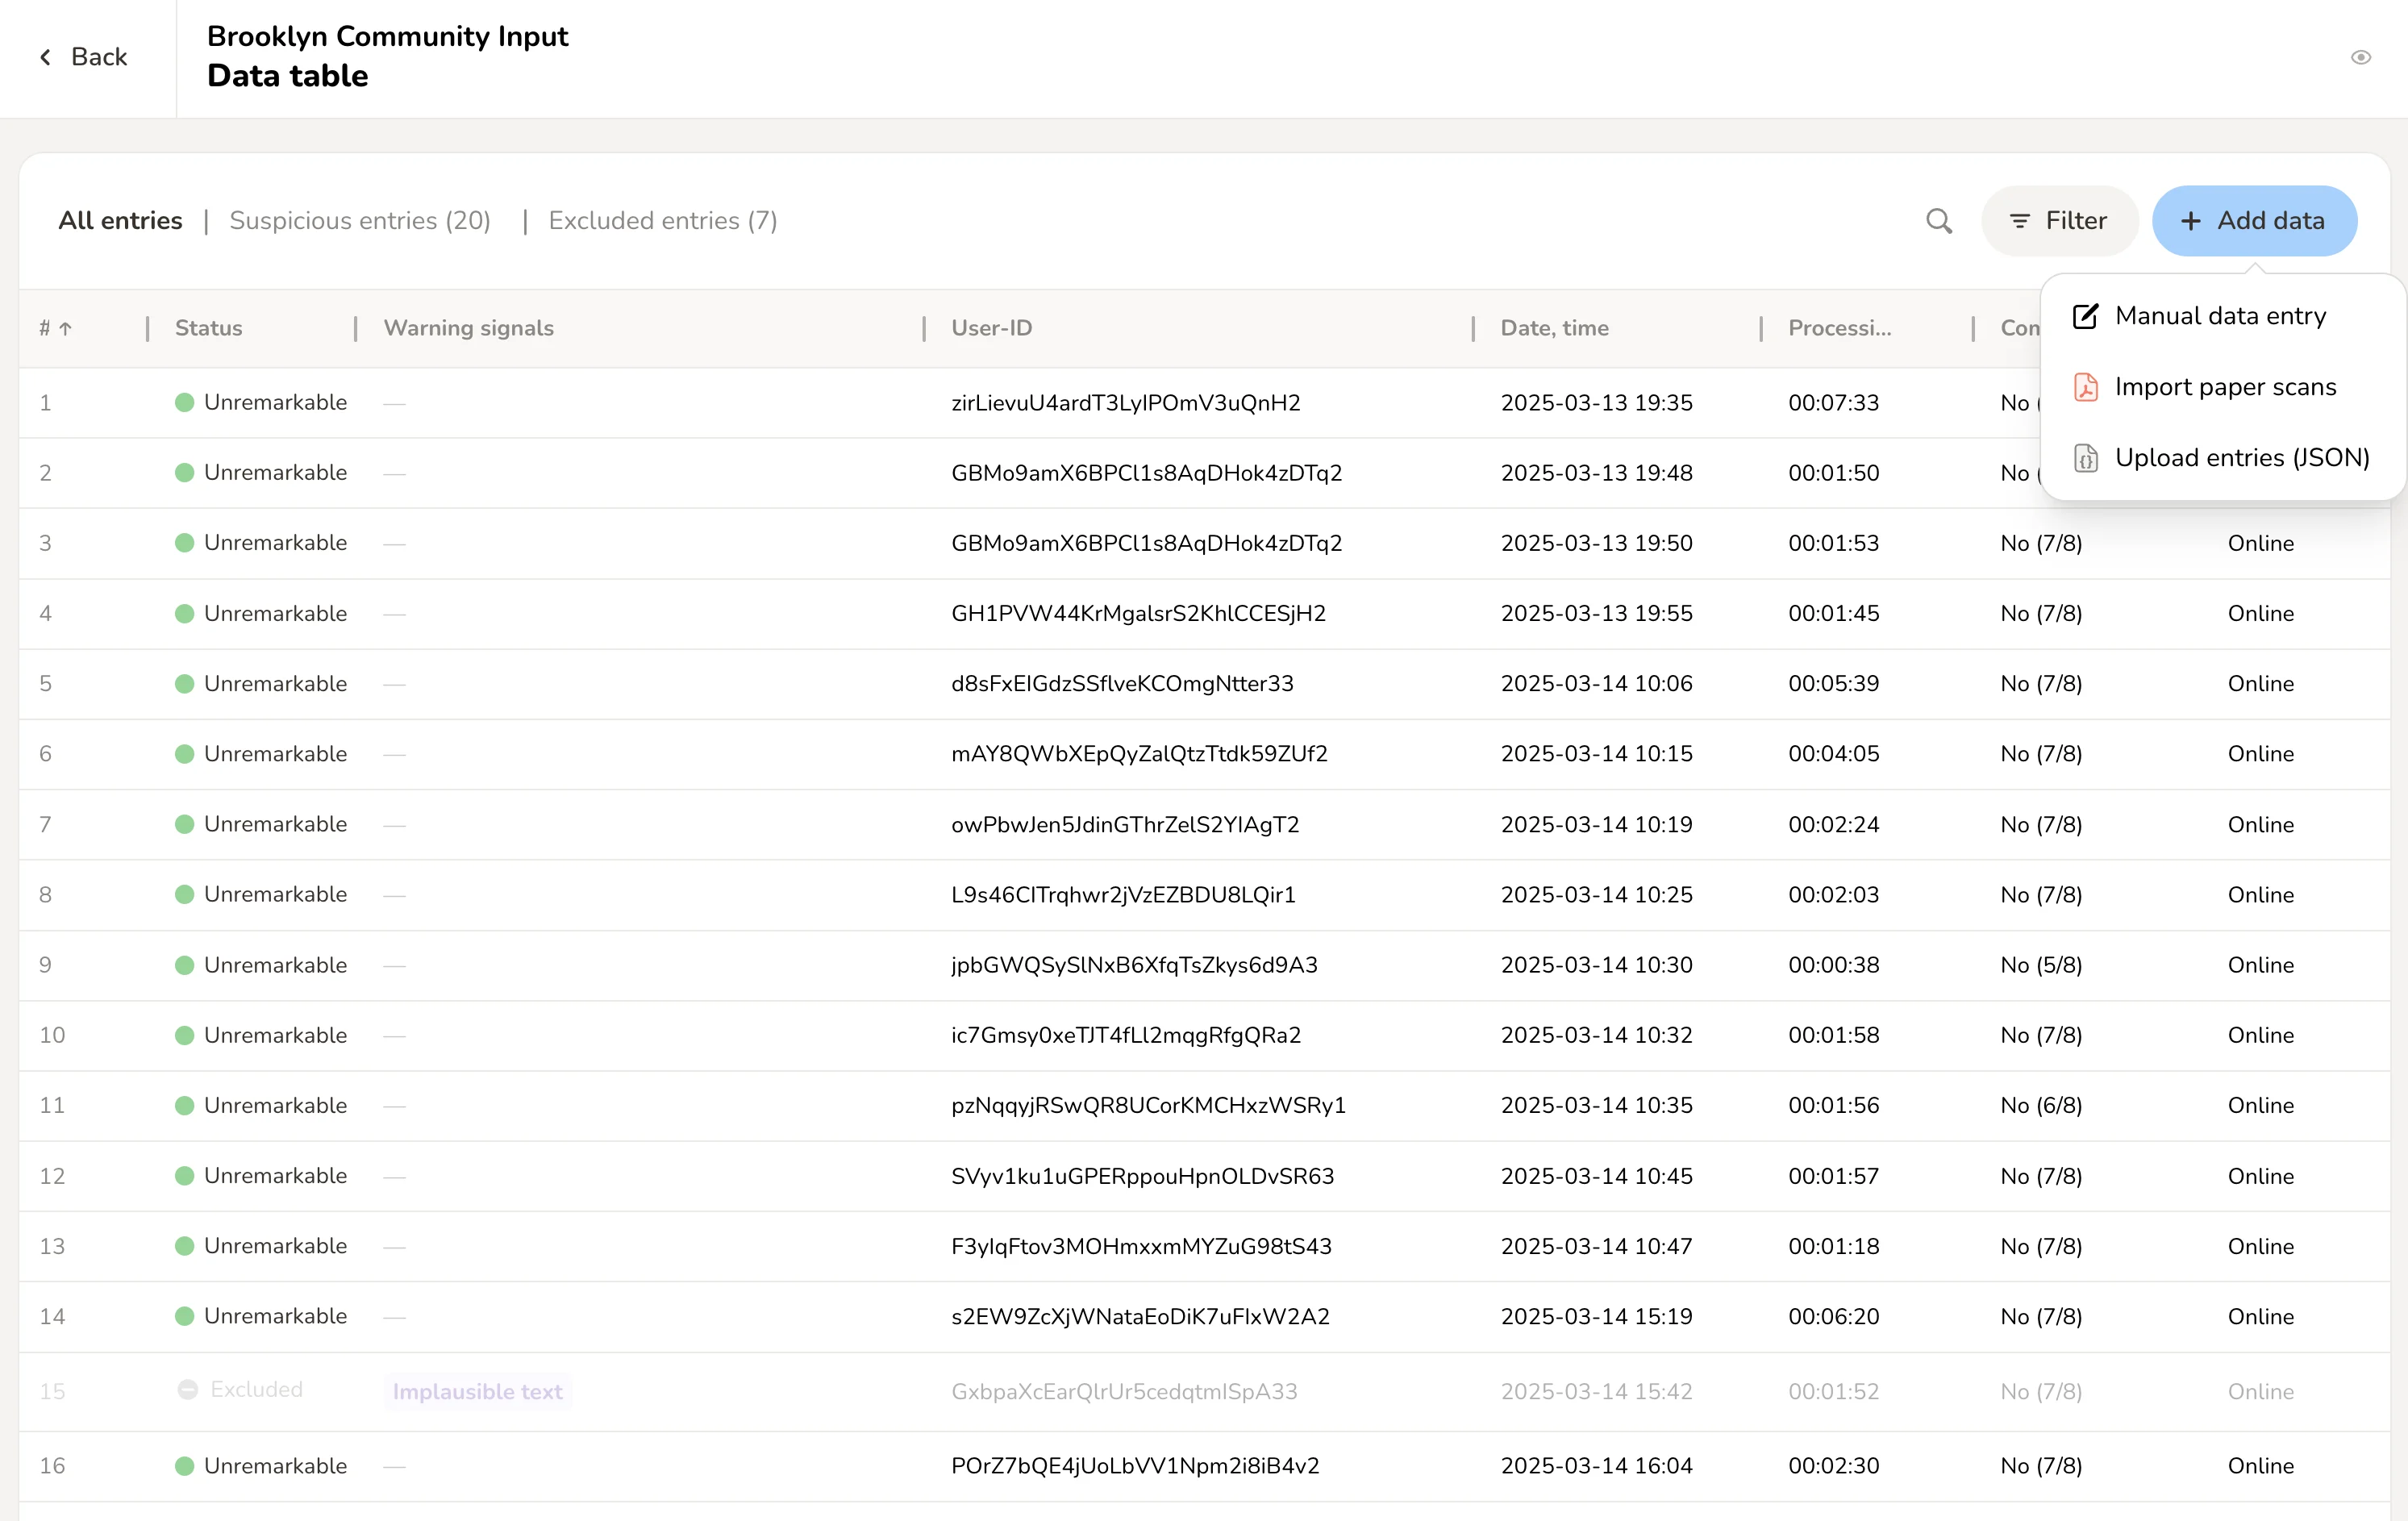Select user ID ic7Gmsy0xeTJT4fLl2mqgRfgQRa2
The width and height of the screenshot is (2408, 1521).
tap(1126, 1035)
